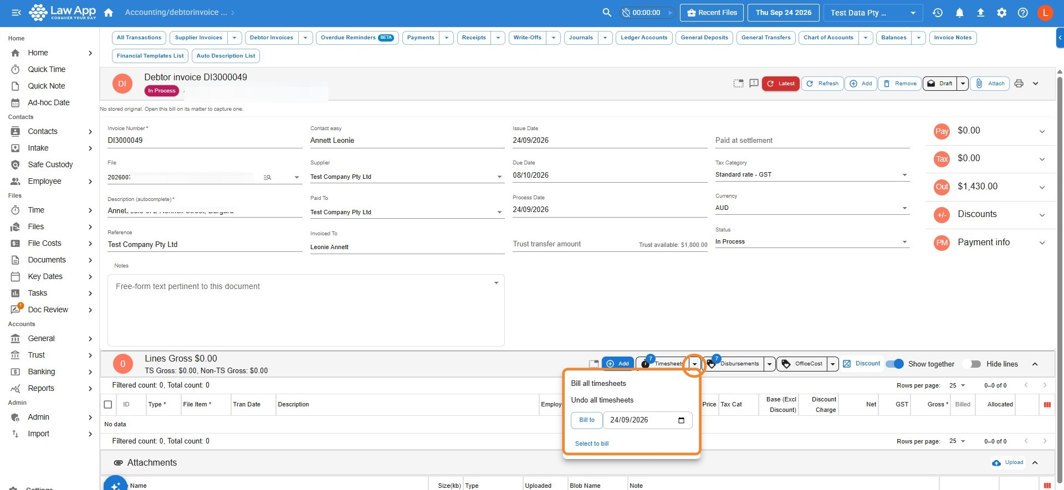Click the Attach button
This screenshot has height=490, width=1064.
(990, 84)
